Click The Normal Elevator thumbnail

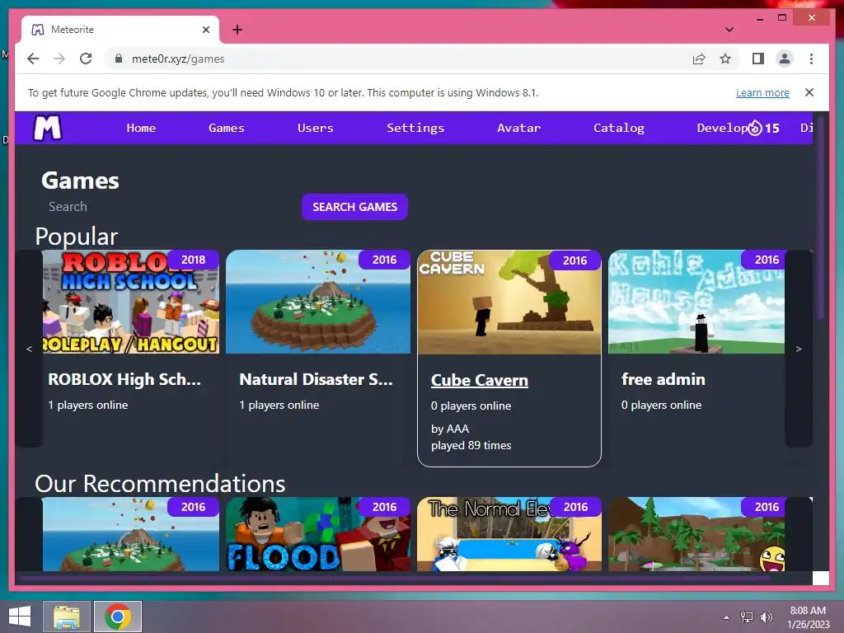[509, 533]
